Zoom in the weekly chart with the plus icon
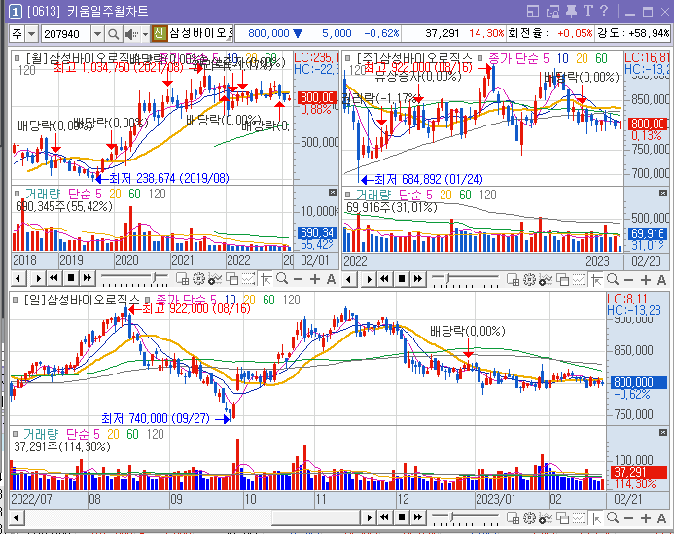This screenshot has width=674, height=534. (645, 280)
